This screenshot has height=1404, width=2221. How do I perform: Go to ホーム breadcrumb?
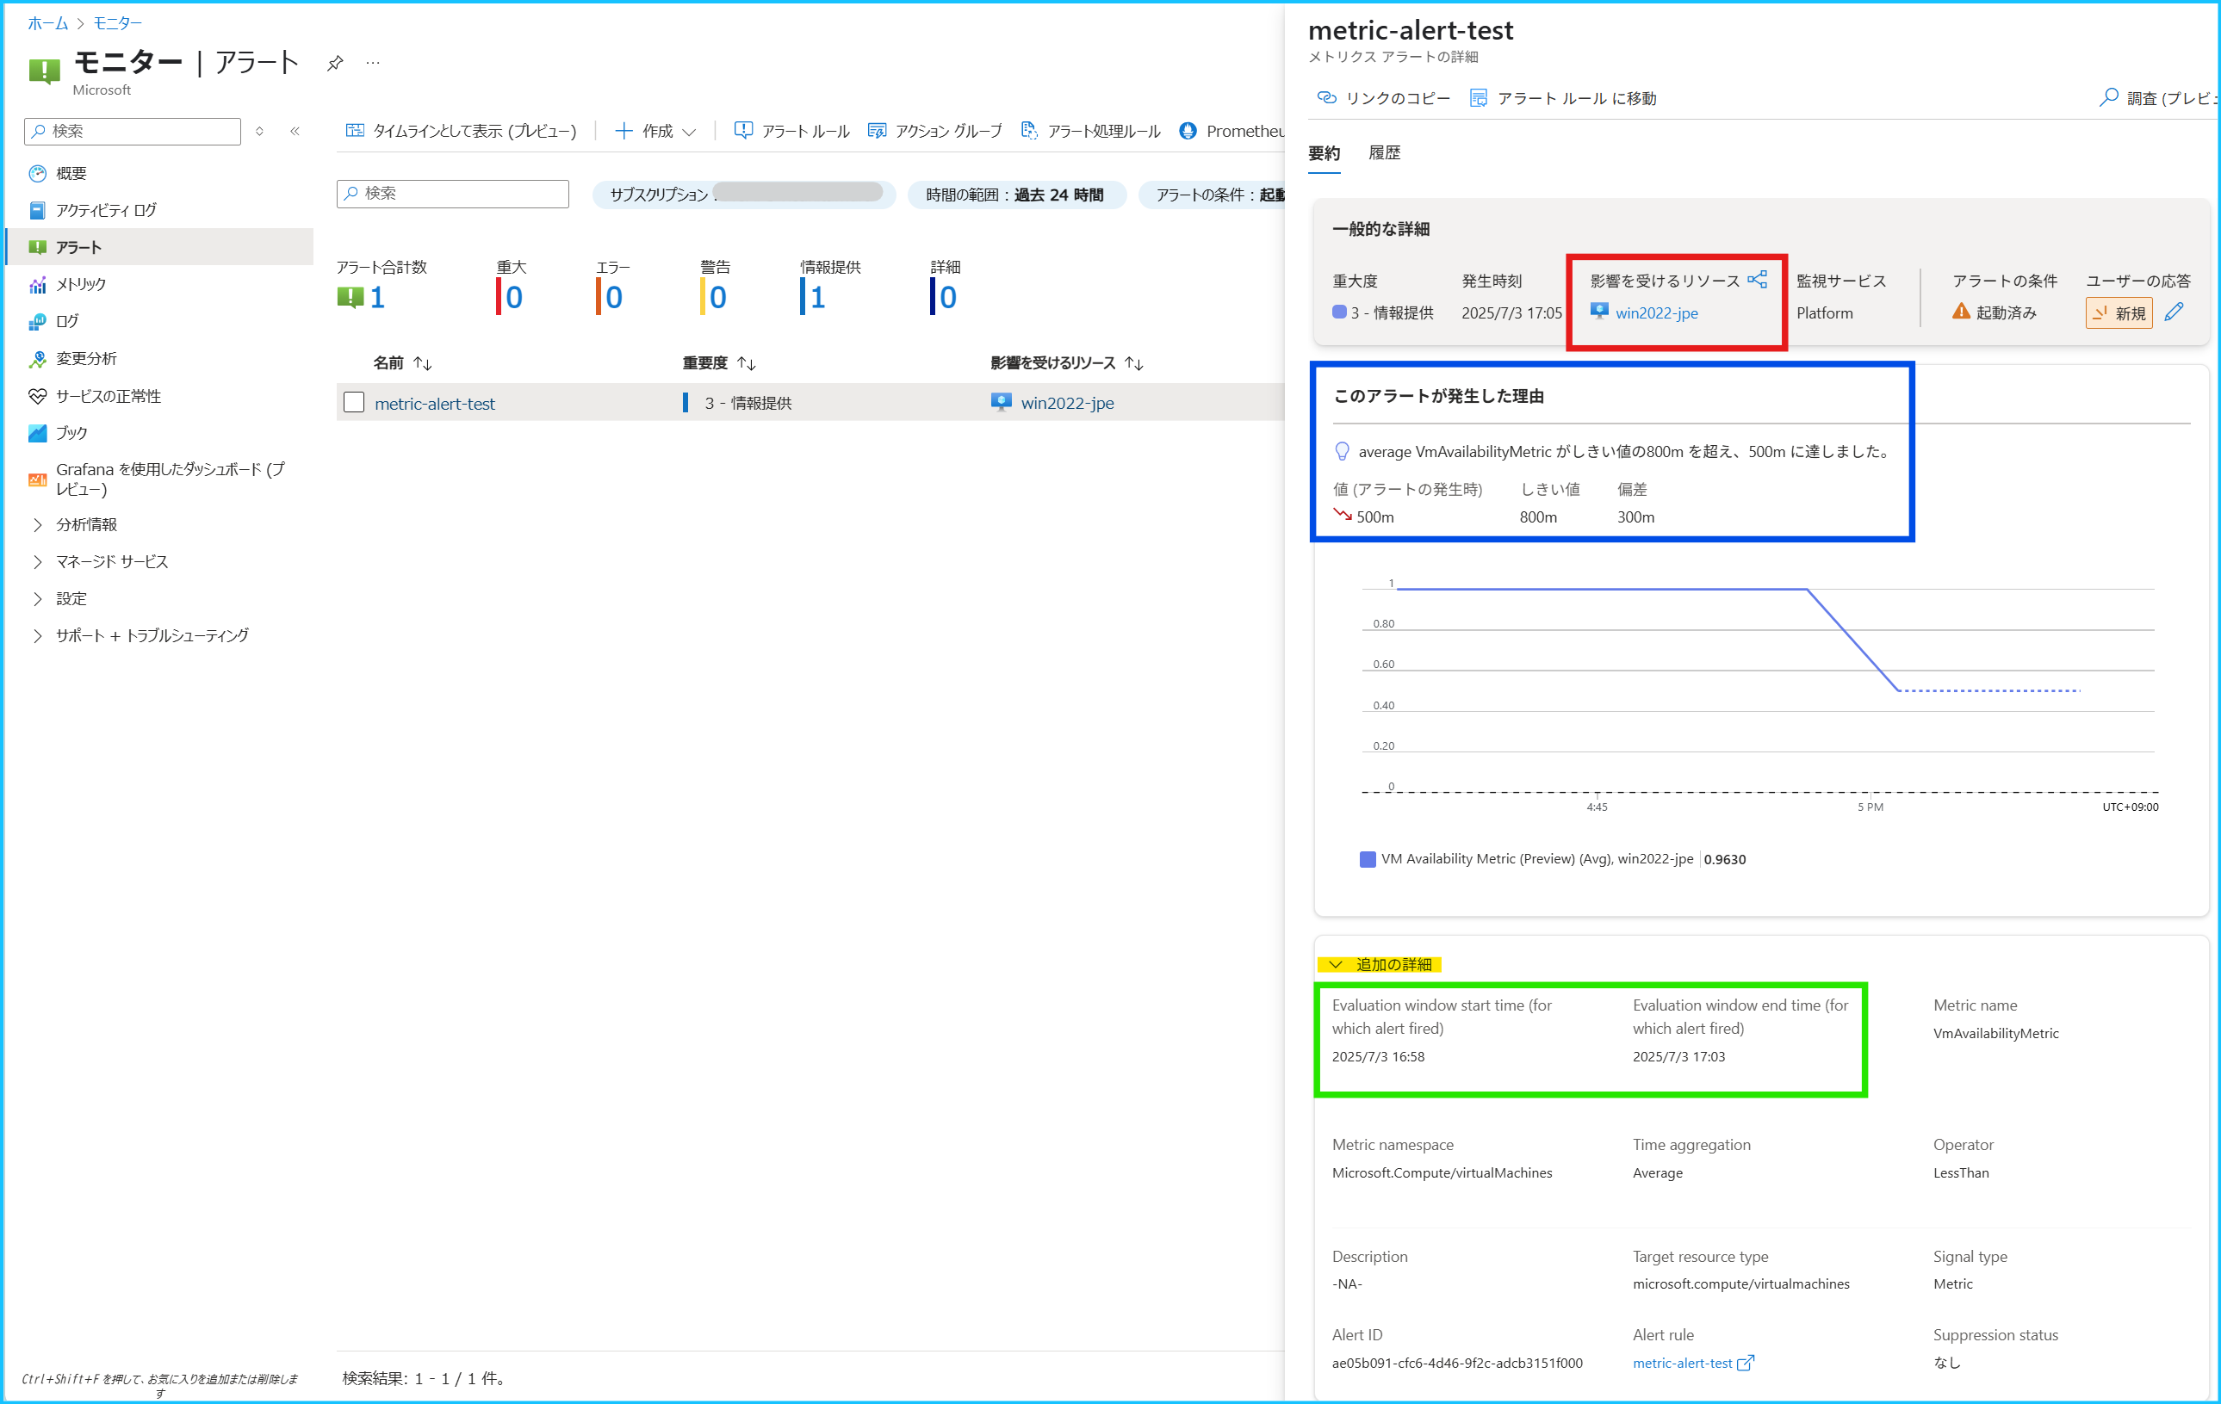[x=48, y=23]
